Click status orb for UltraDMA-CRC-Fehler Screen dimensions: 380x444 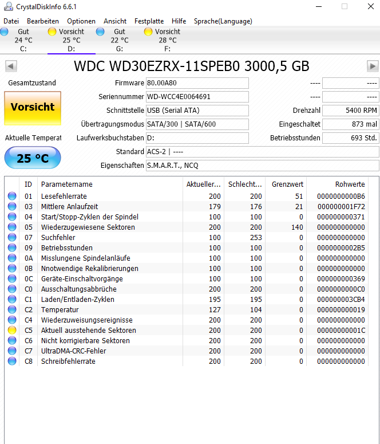(x=12, y=351)
